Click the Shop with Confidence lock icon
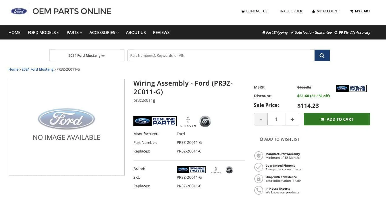386x209 pixels. coord(258,179)
